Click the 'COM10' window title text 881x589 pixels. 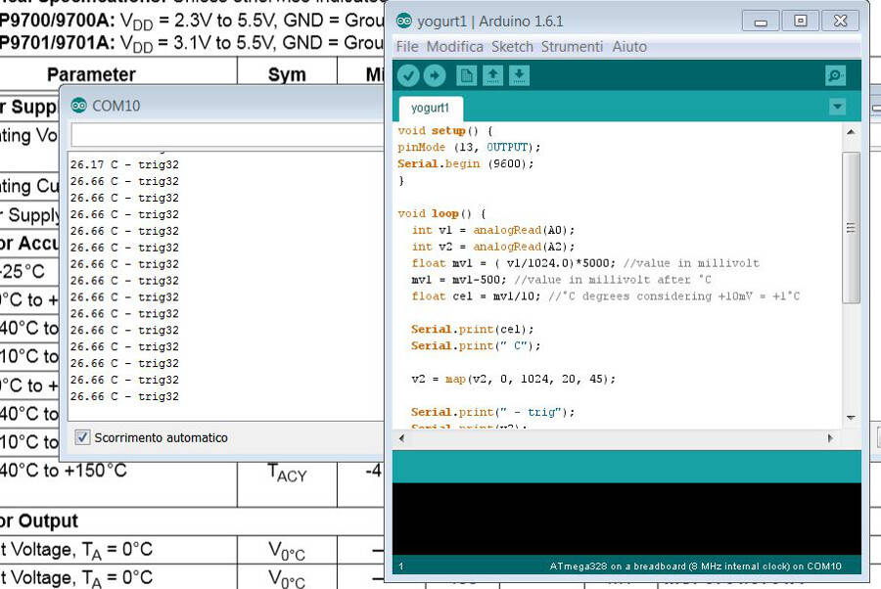tap(116, 106)
